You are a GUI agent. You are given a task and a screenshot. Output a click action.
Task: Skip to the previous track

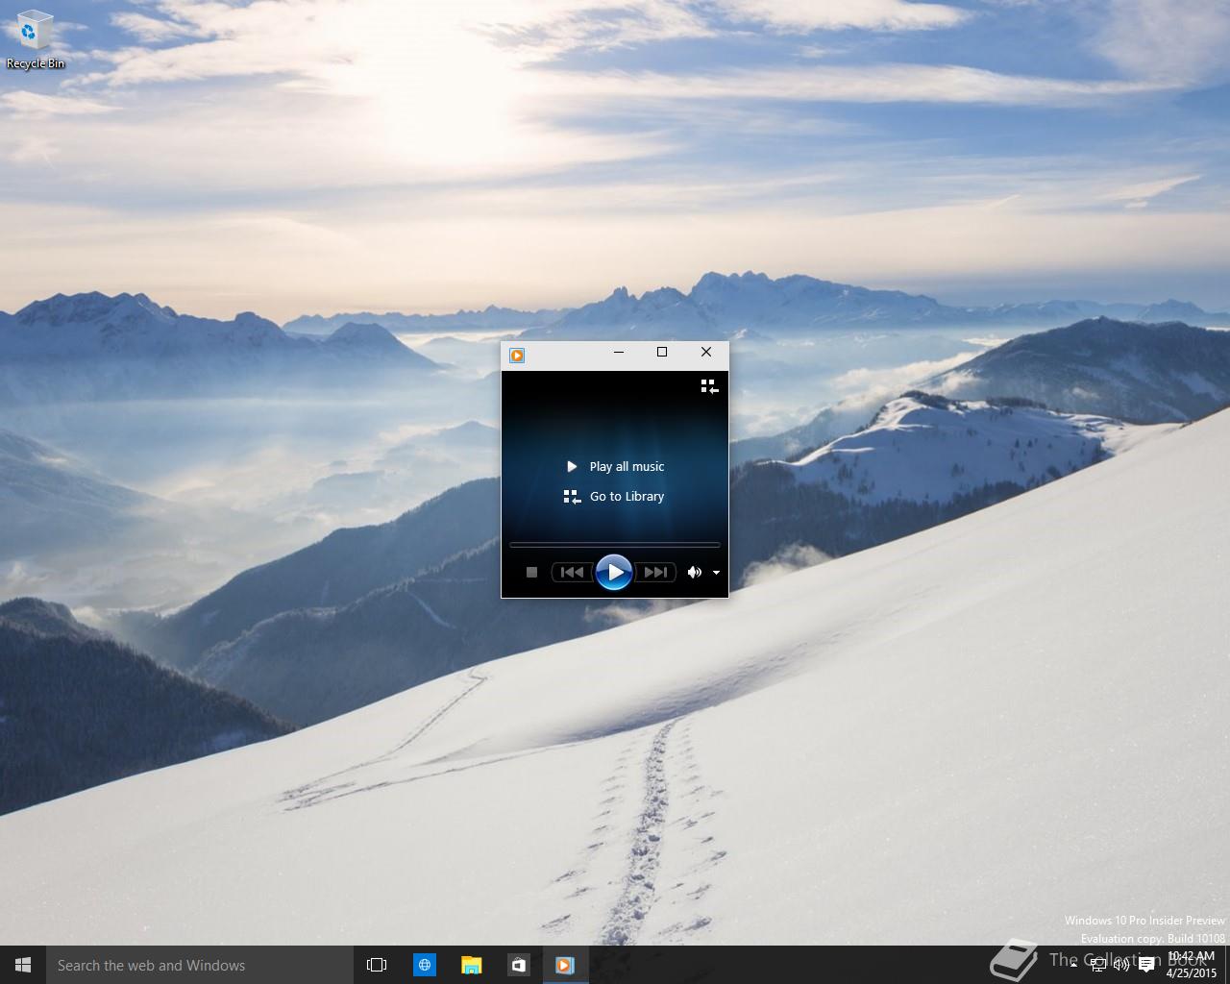(x=572, y=572)
